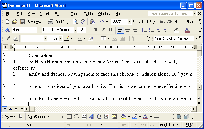Insert a Text Box
Image resolution: width=204 pixels, height=129 pixels.
(x=84, y=117)
